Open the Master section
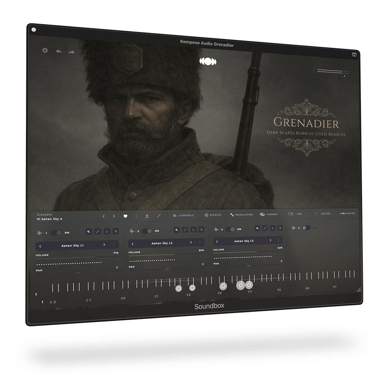Screen dimensions: 388x388 point(348,213)
